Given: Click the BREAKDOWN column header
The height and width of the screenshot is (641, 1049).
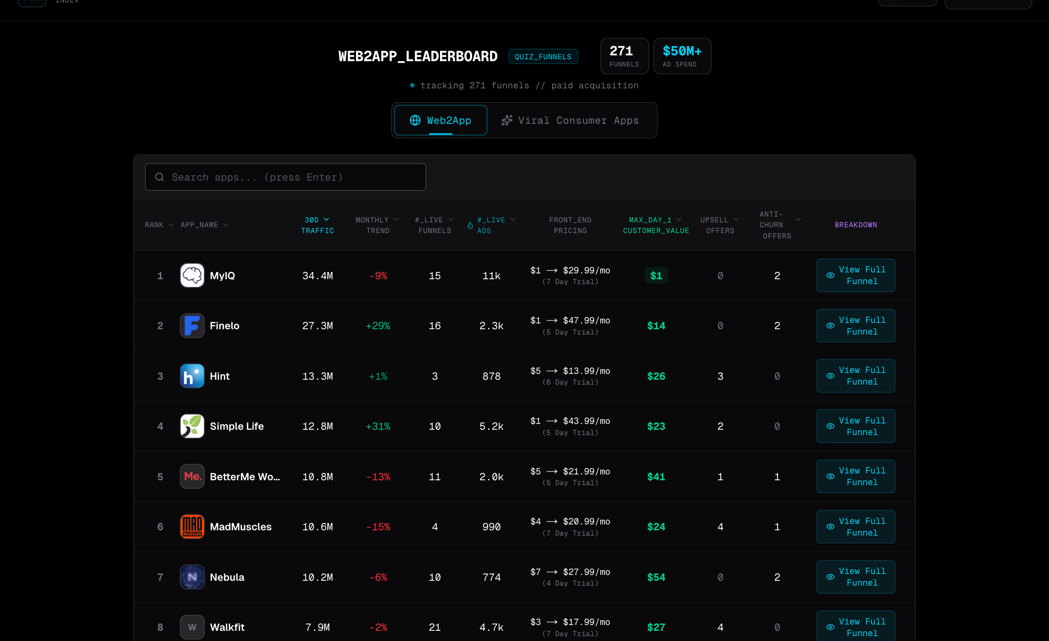Looking at the screenshot, I should point(856,225).
